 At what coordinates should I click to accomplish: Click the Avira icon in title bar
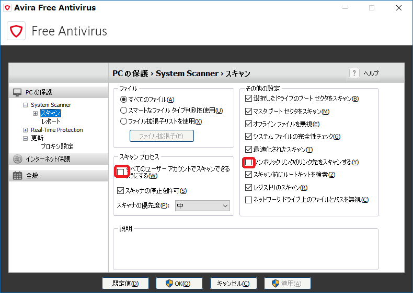pos(7,8)
